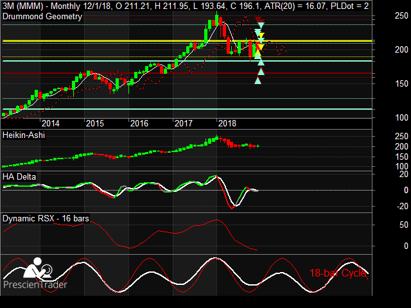Click the 'Dynamic RSX - 16 bars' label
This screenshot has width=411, height=308.
(46, 218)
